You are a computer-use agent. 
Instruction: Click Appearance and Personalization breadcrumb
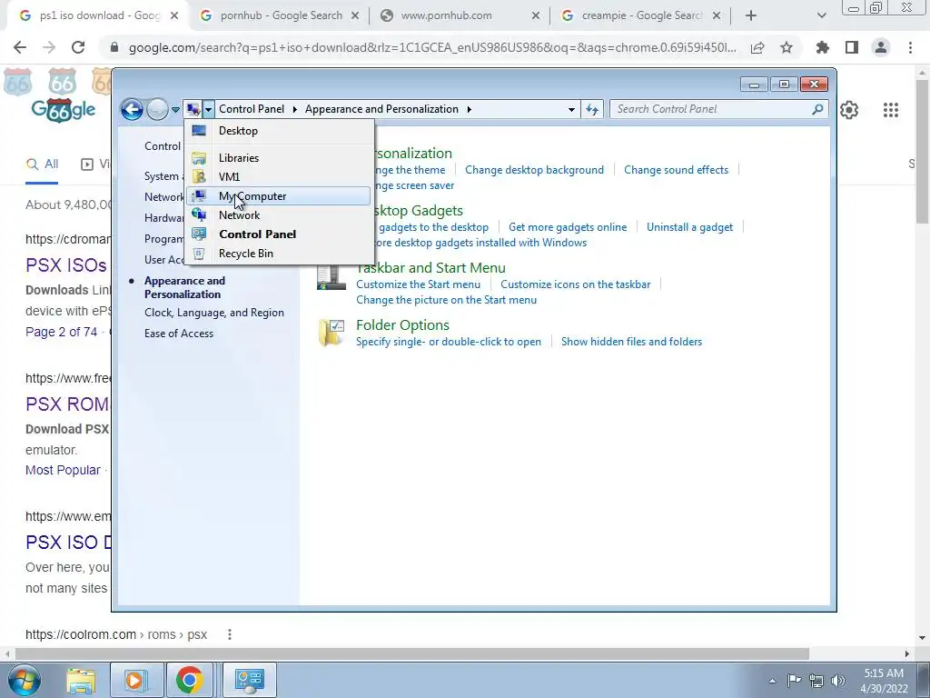[382, 109]
